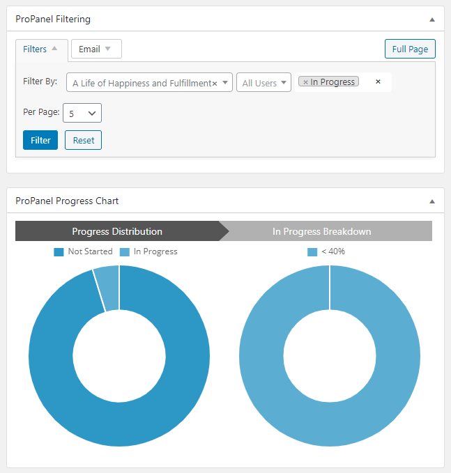Collapse the ProPanel Progress Chart panel
The width and height of the screenshot is (451, 473).
[x=431, y=201]
